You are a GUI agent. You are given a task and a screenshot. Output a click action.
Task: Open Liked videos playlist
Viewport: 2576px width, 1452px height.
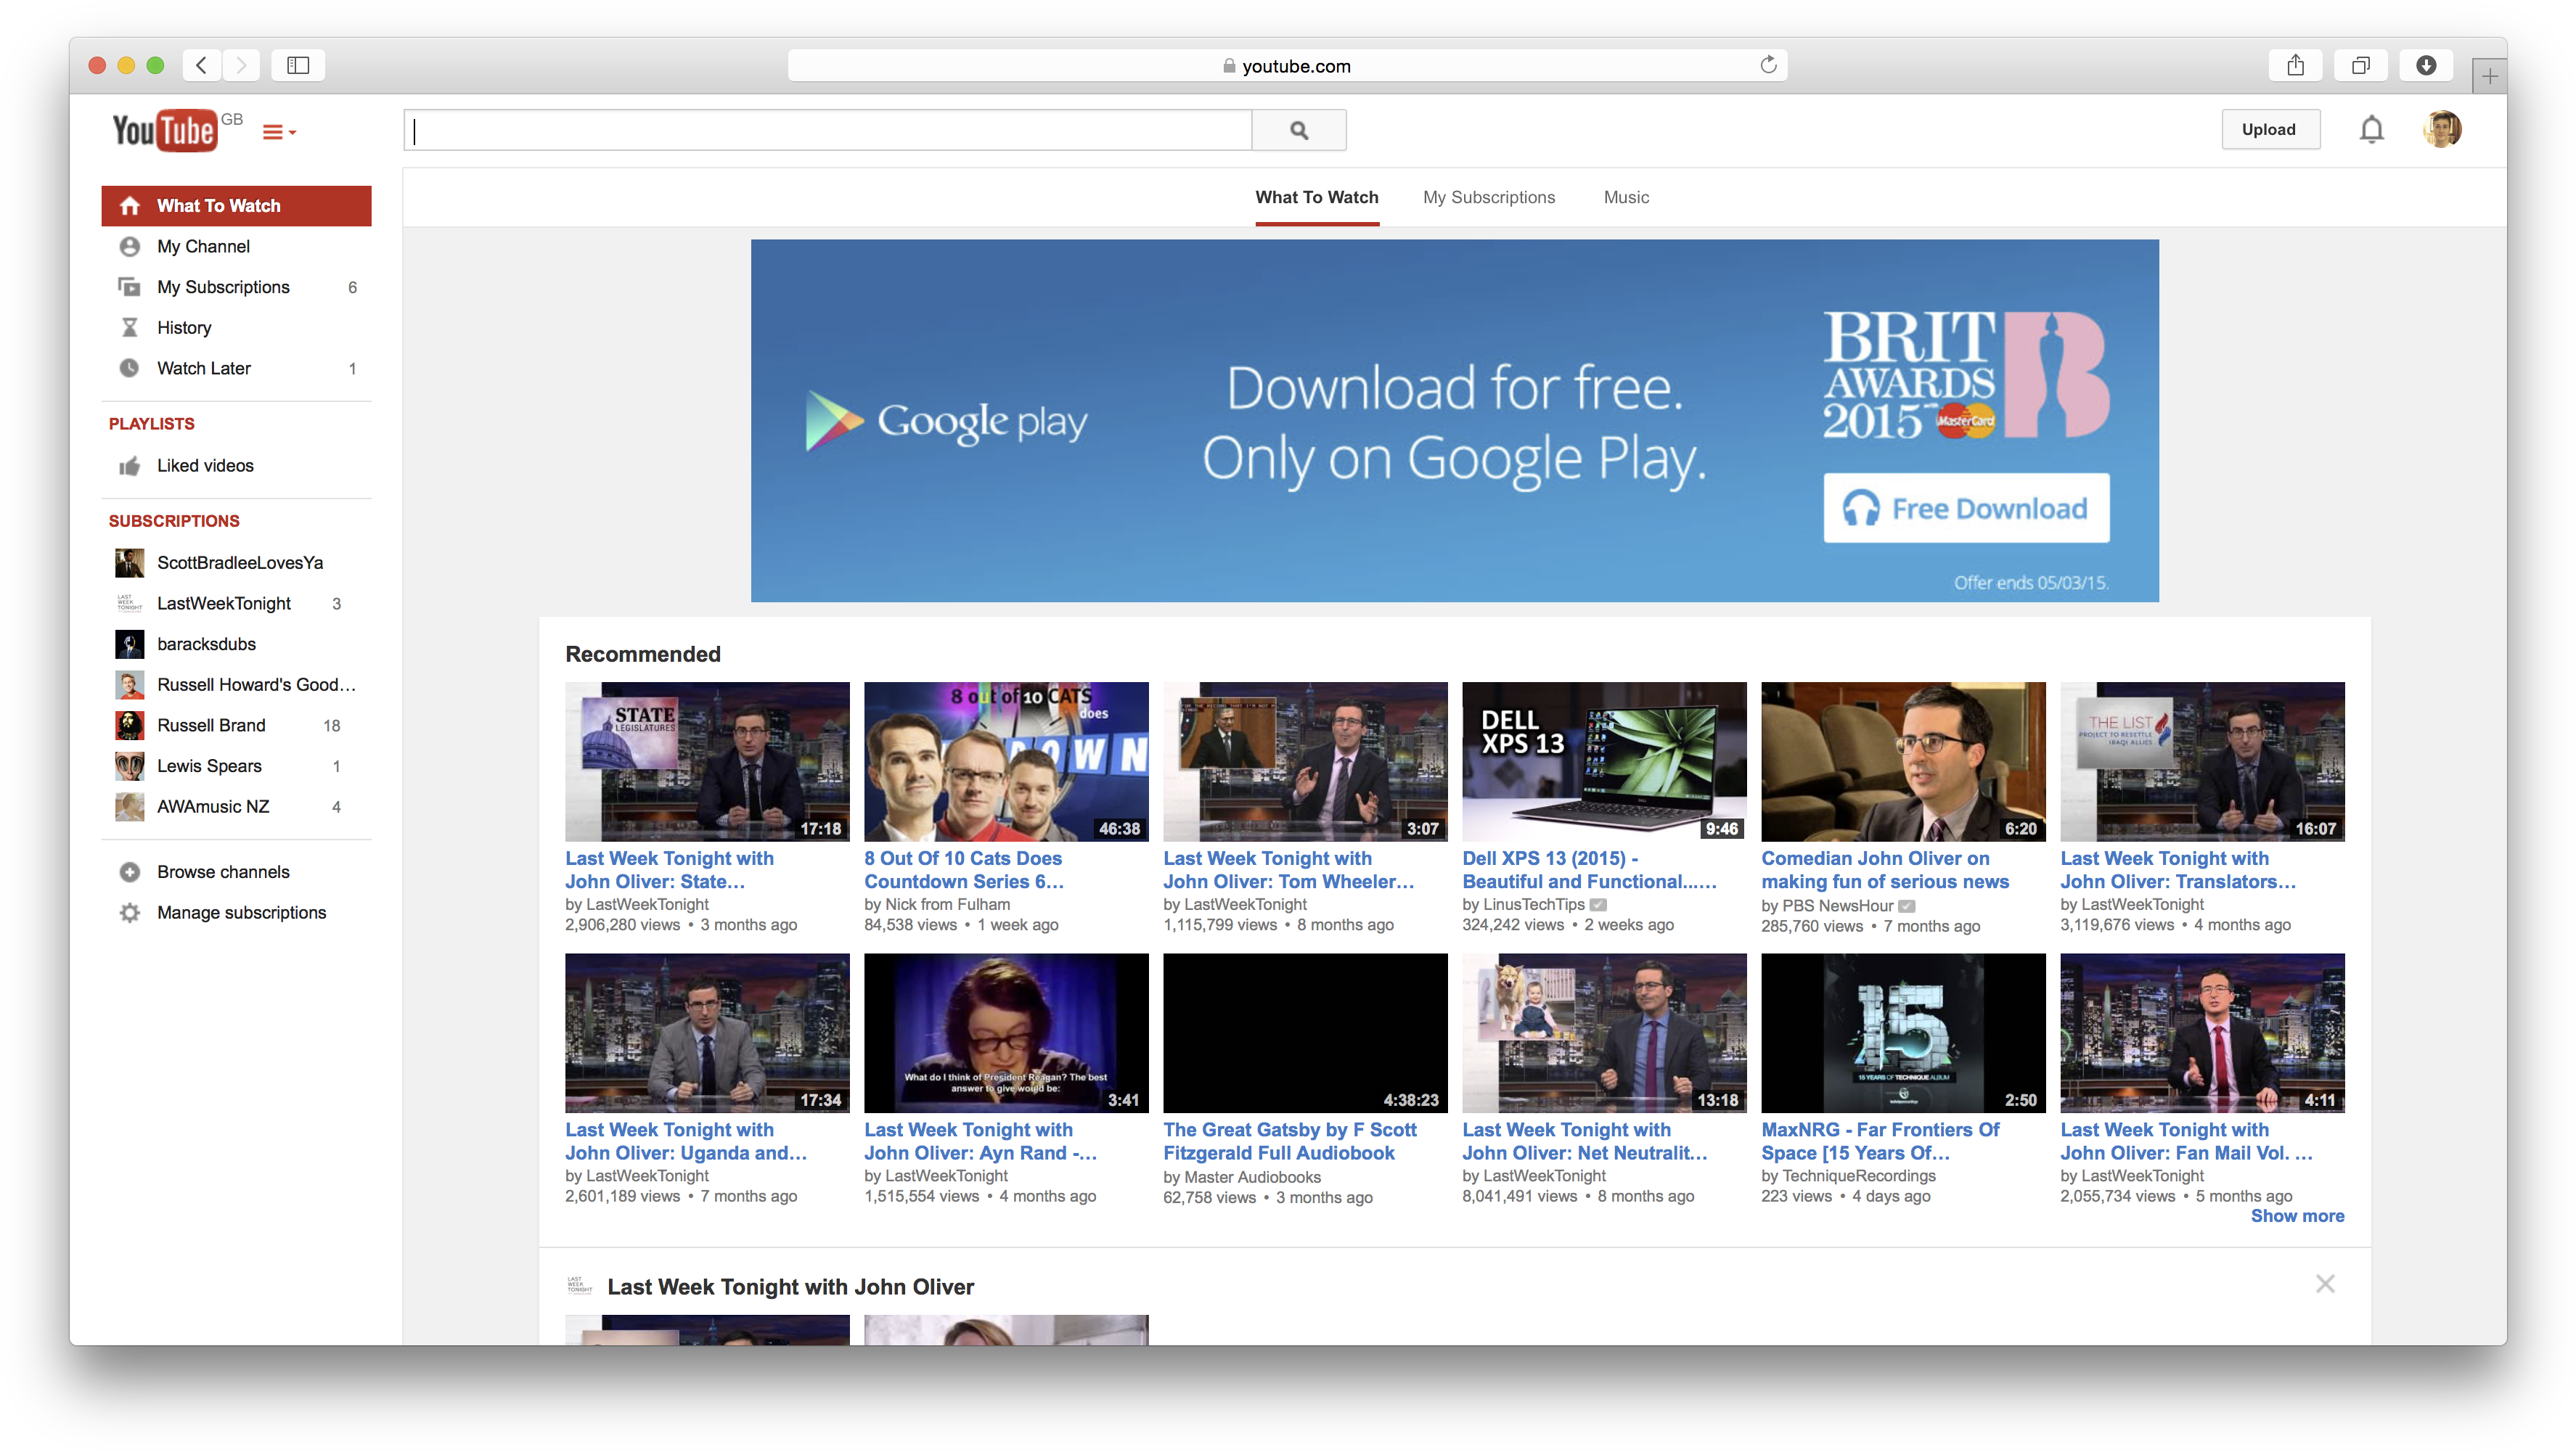pos(236,466)
